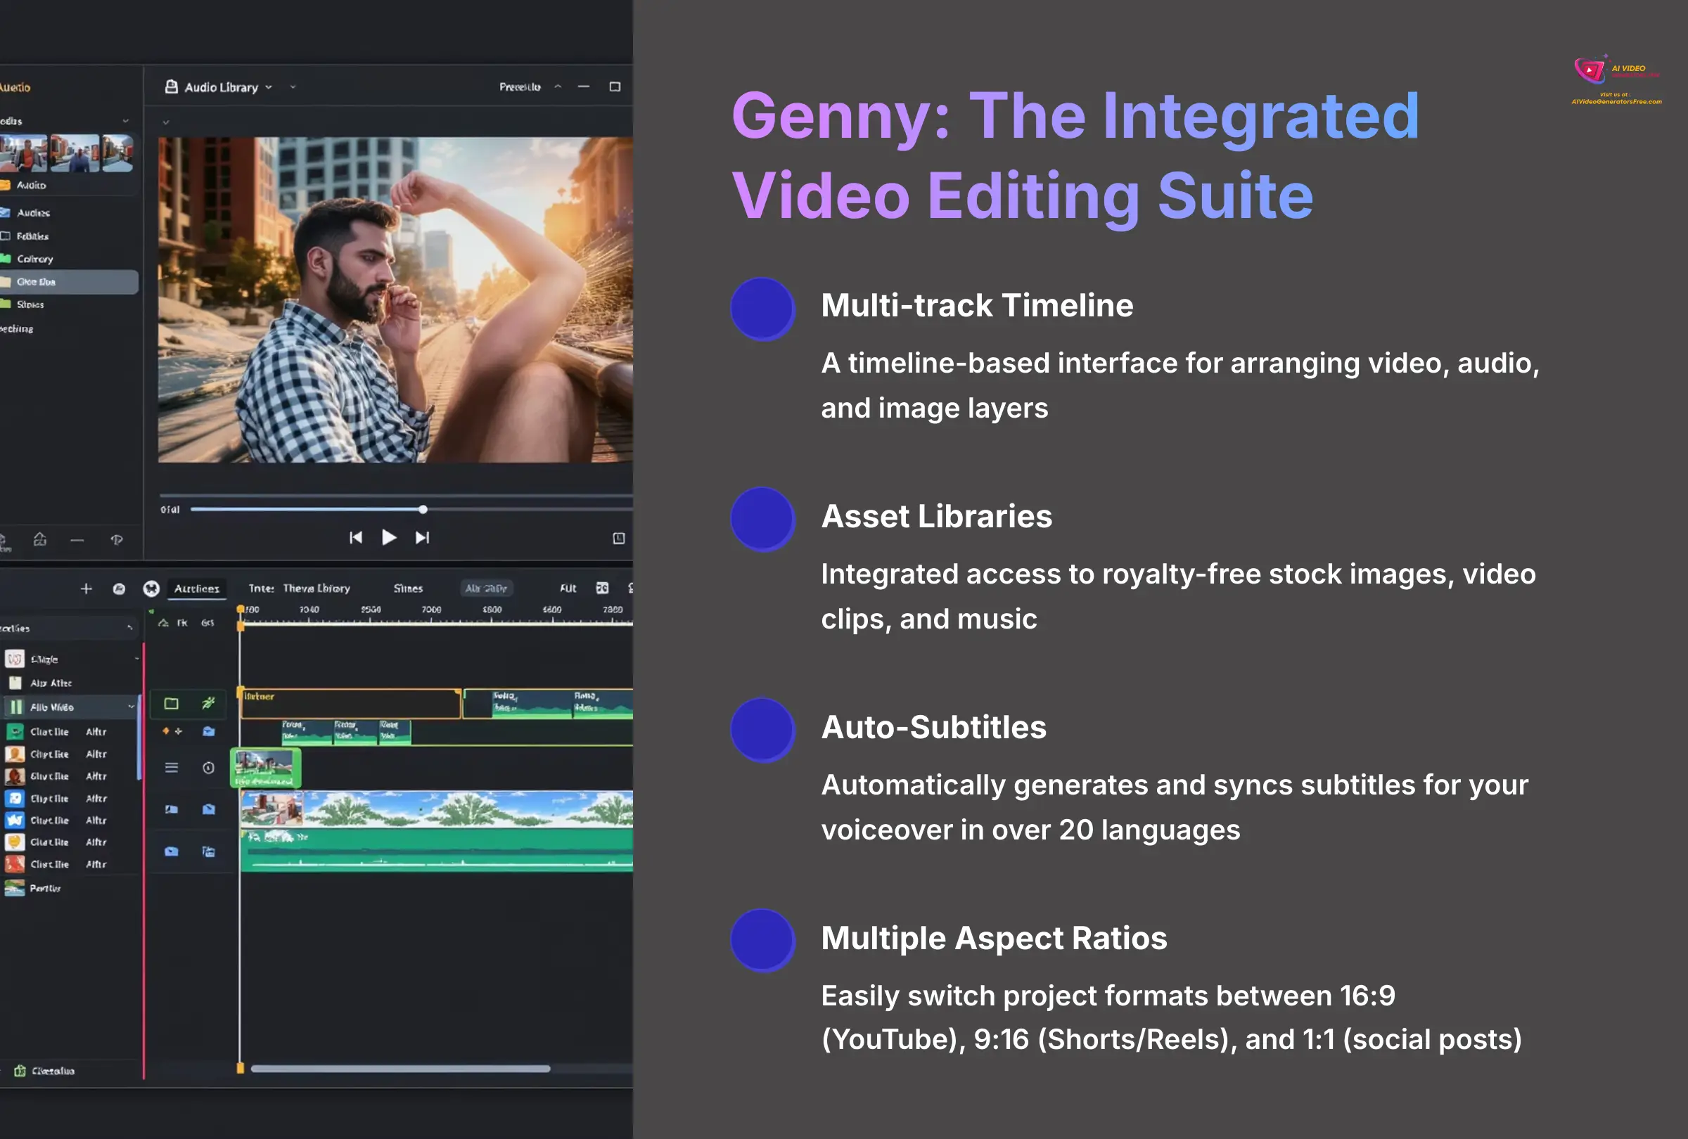Select the small green-bordered thumbnail clip on timeline

[266, 768]
